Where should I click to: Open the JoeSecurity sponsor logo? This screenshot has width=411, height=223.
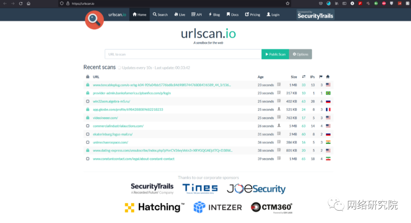coord(256,189)
